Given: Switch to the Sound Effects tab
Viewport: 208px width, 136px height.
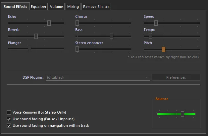Looking at the screenshot, I should pyautogui.click(x=15, y=7).
